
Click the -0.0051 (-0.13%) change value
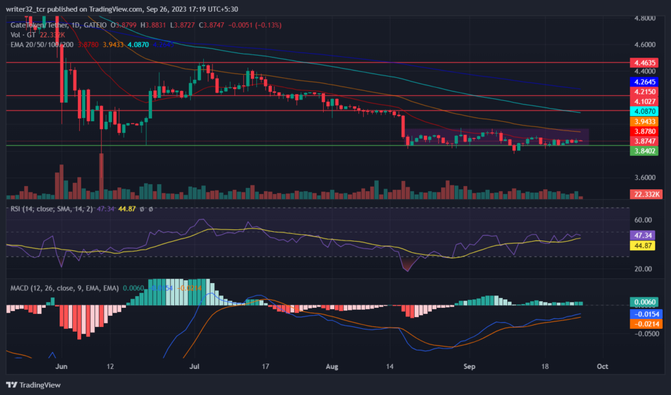[255, 26]
